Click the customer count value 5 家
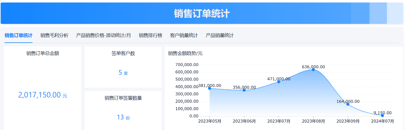The width and height of the screenshot is (406, 130). click(123, 73)
